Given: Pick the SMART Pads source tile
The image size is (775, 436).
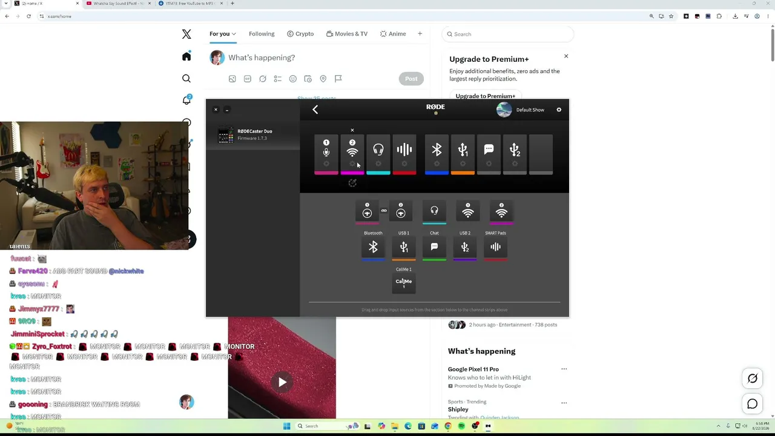Looking at the screenshot, I should (495, 248).
